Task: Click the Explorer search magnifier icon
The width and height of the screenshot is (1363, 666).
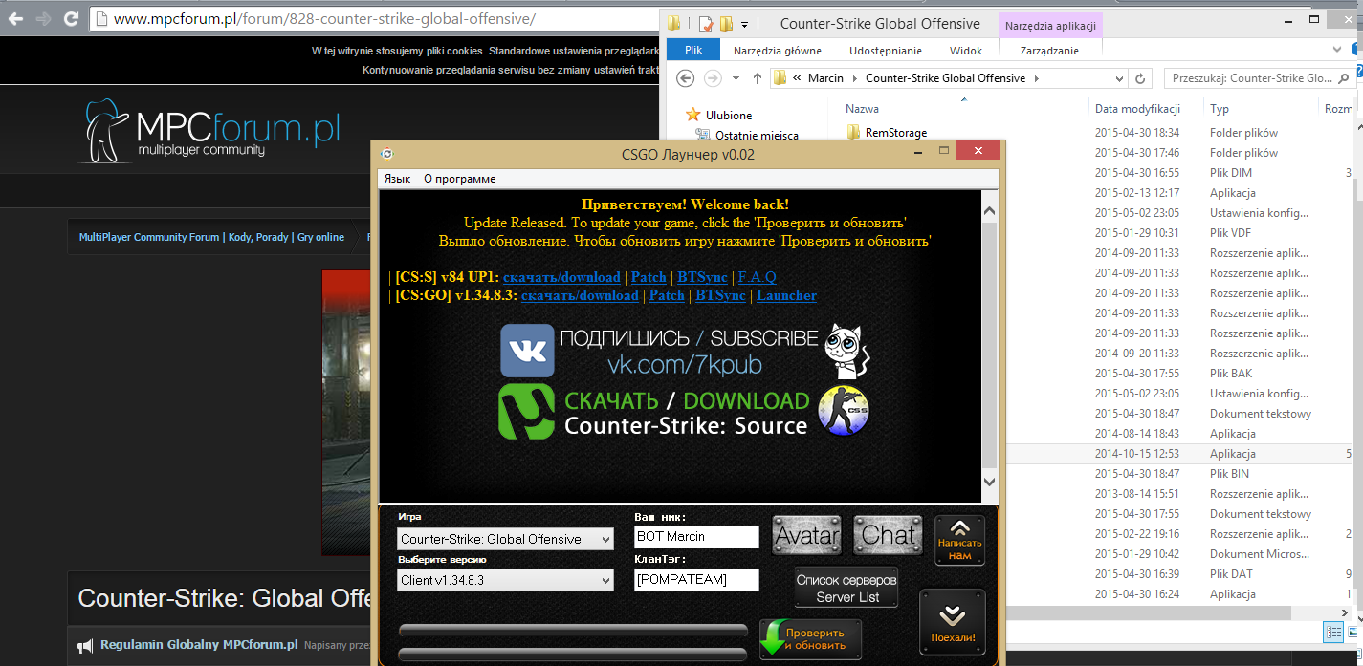Action: (x=1345, y=78)
